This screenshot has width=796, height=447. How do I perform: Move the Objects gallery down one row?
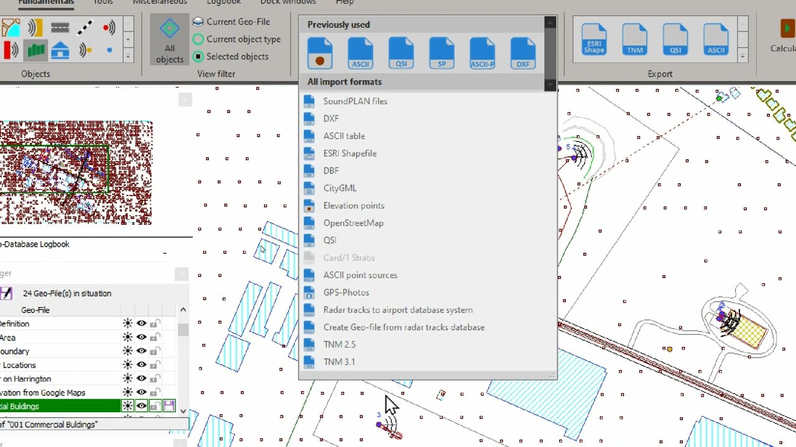click(x=128, y=39)
